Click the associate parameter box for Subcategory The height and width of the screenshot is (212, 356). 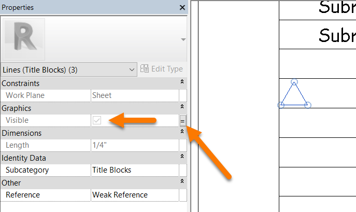[x=182, y=170]
